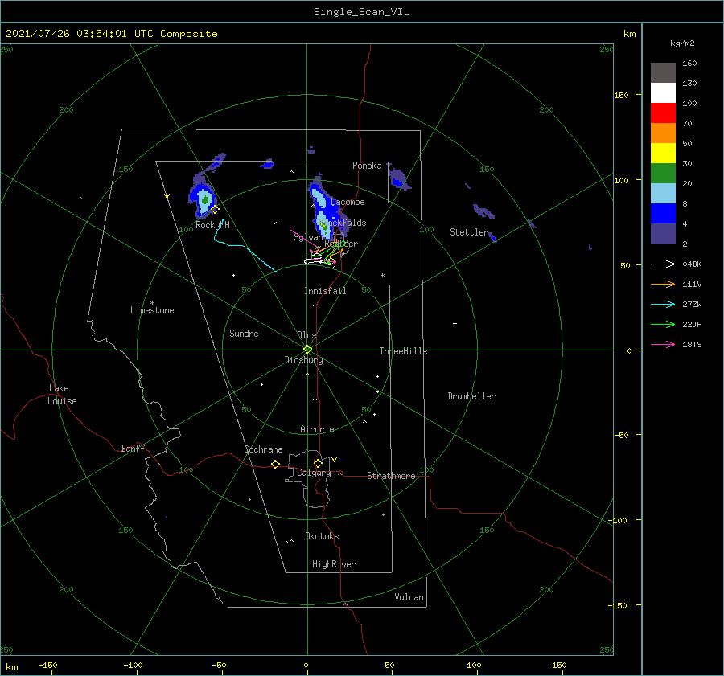Pick the white 100-130 color swatch
Viewport: 724px width, 676px height.
click(663, 92)
